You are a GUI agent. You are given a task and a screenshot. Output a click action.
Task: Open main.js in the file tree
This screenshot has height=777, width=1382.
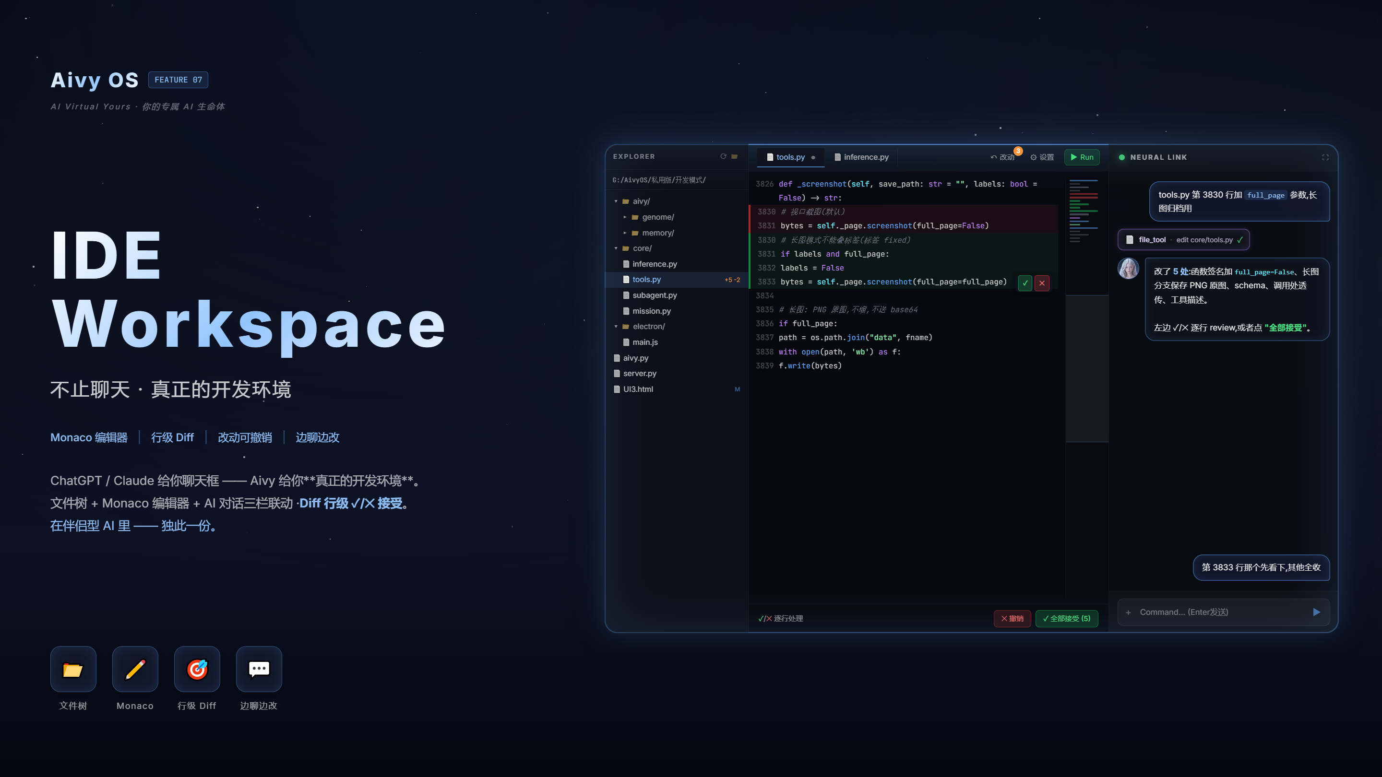676,341
